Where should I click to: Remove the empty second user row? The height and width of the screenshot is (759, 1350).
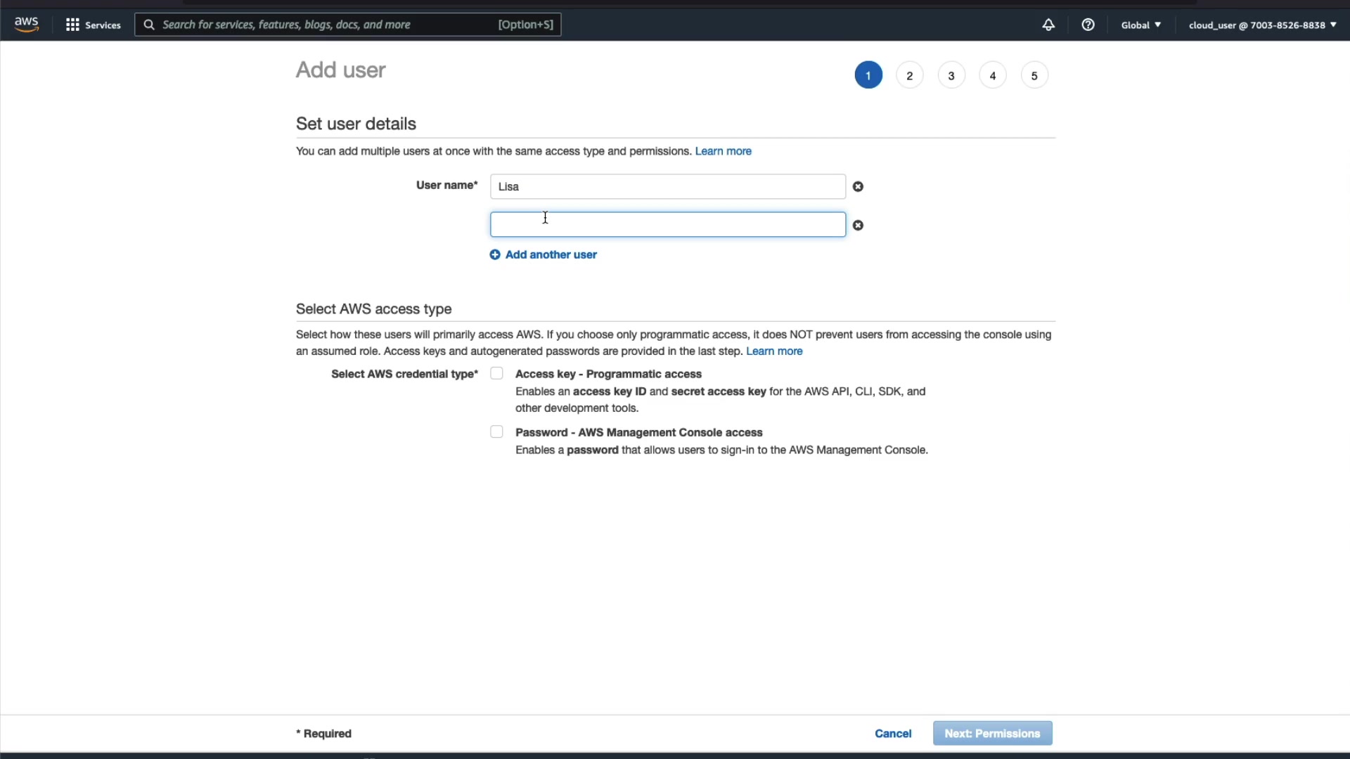coord(858,226)
